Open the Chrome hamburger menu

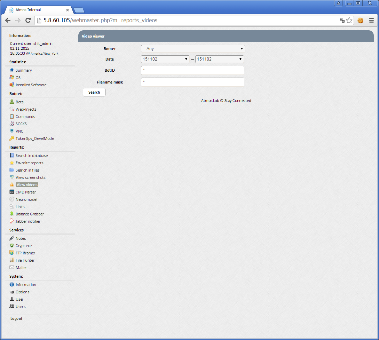click(371, 20)
